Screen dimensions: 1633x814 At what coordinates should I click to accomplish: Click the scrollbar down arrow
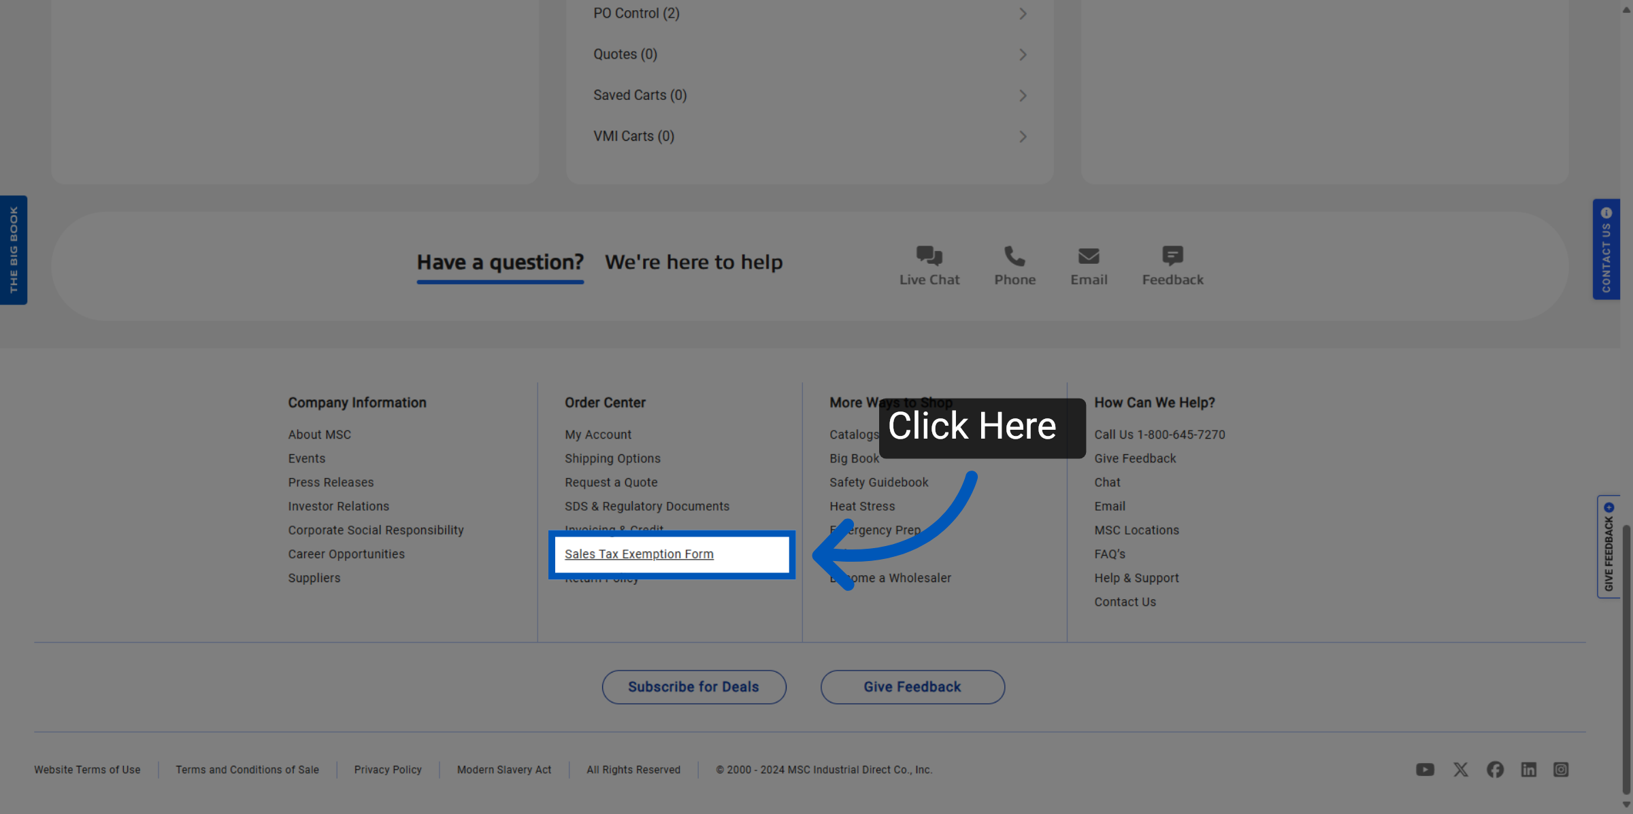(x=1626, y=805)
